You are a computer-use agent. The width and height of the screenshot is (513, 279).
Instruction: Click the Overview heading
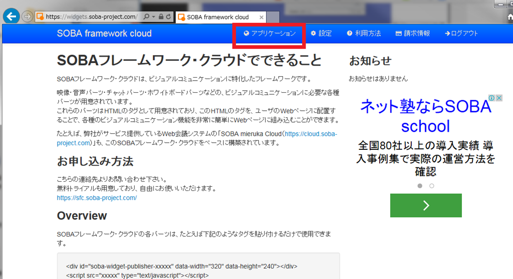pyautogui.click(x=82, y=216)
